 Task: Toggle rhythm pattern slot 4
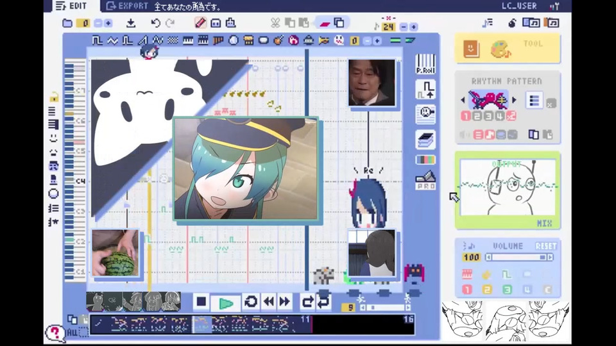500,116
